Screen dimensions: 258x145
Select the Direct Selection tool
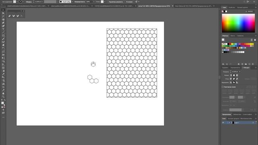[3, 13]
